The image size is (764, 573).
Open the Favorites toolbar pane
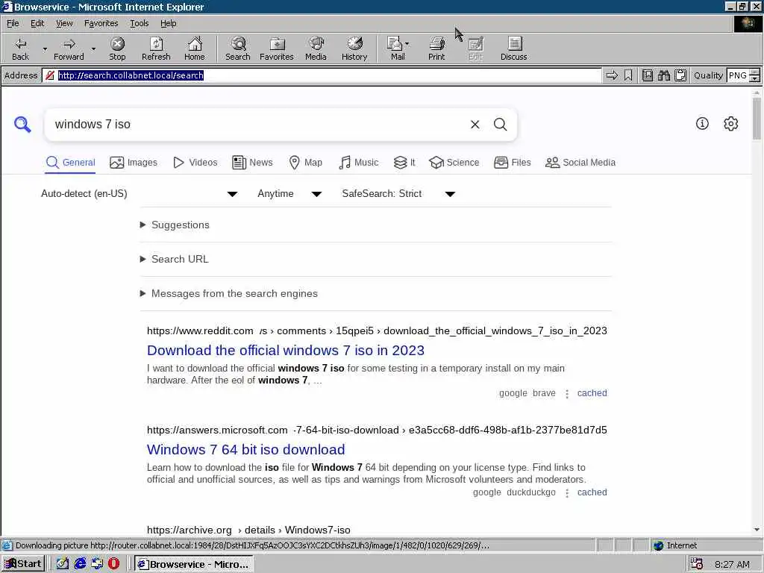[277, 48]
